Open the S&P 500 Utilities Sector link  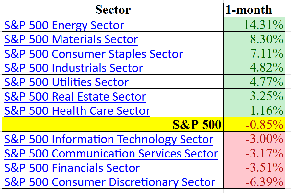66,82
